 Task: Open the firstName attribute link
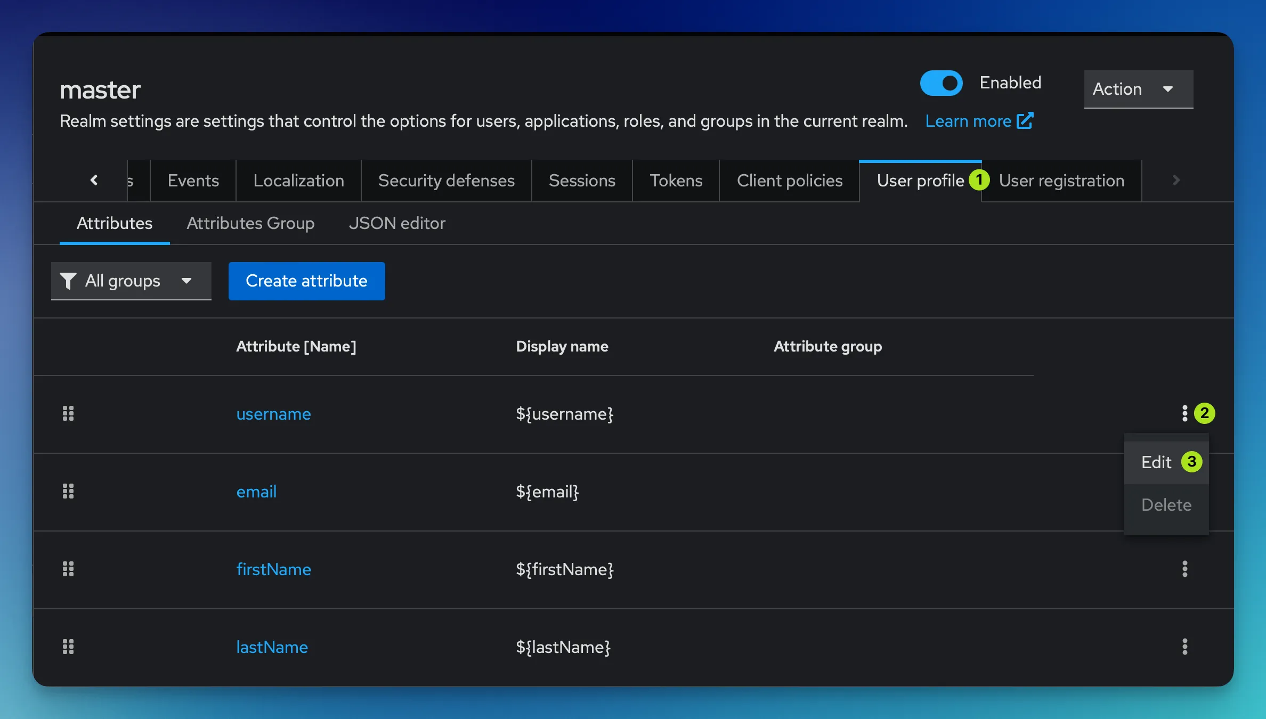[x=273, y=569]
